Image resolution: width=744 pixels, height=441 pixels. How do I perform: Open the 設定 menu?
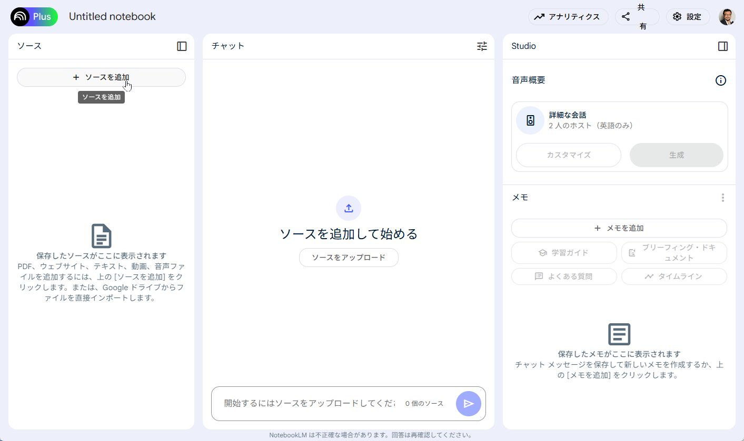point(688,16)
